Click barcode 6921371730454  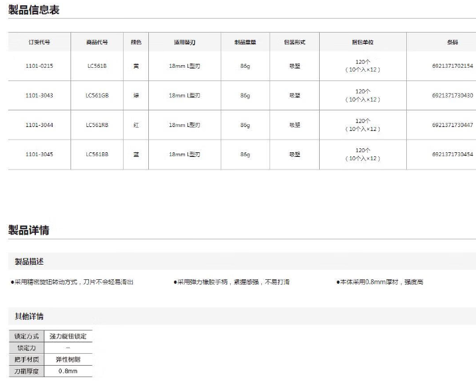click(452, 154)
